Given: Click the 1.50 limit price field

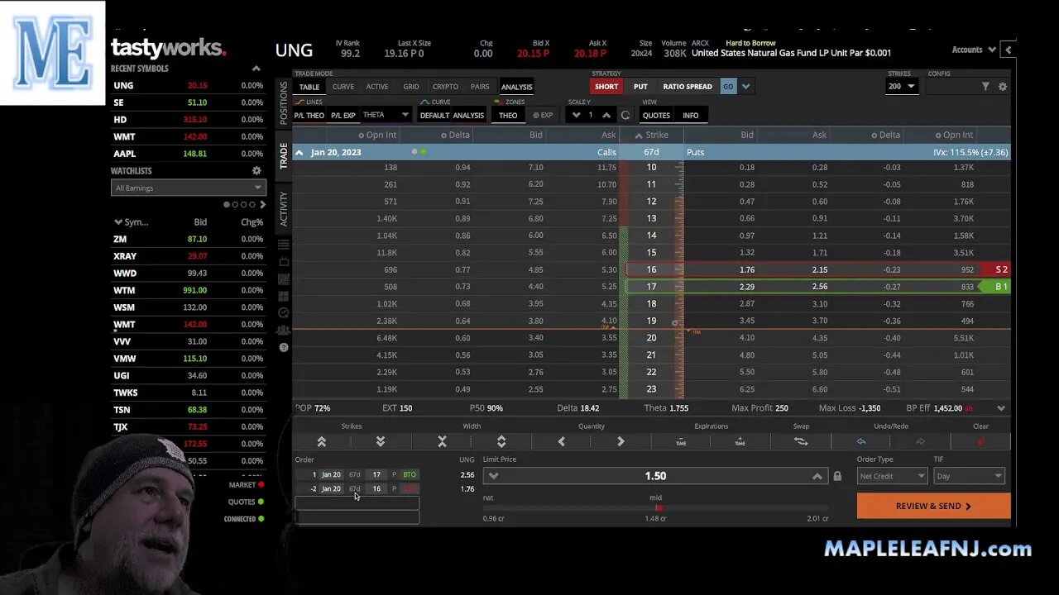Looking at the screenshot, I should (x=655, y=476).
